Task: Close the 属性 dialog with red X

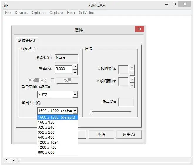Action: [139, 29]
